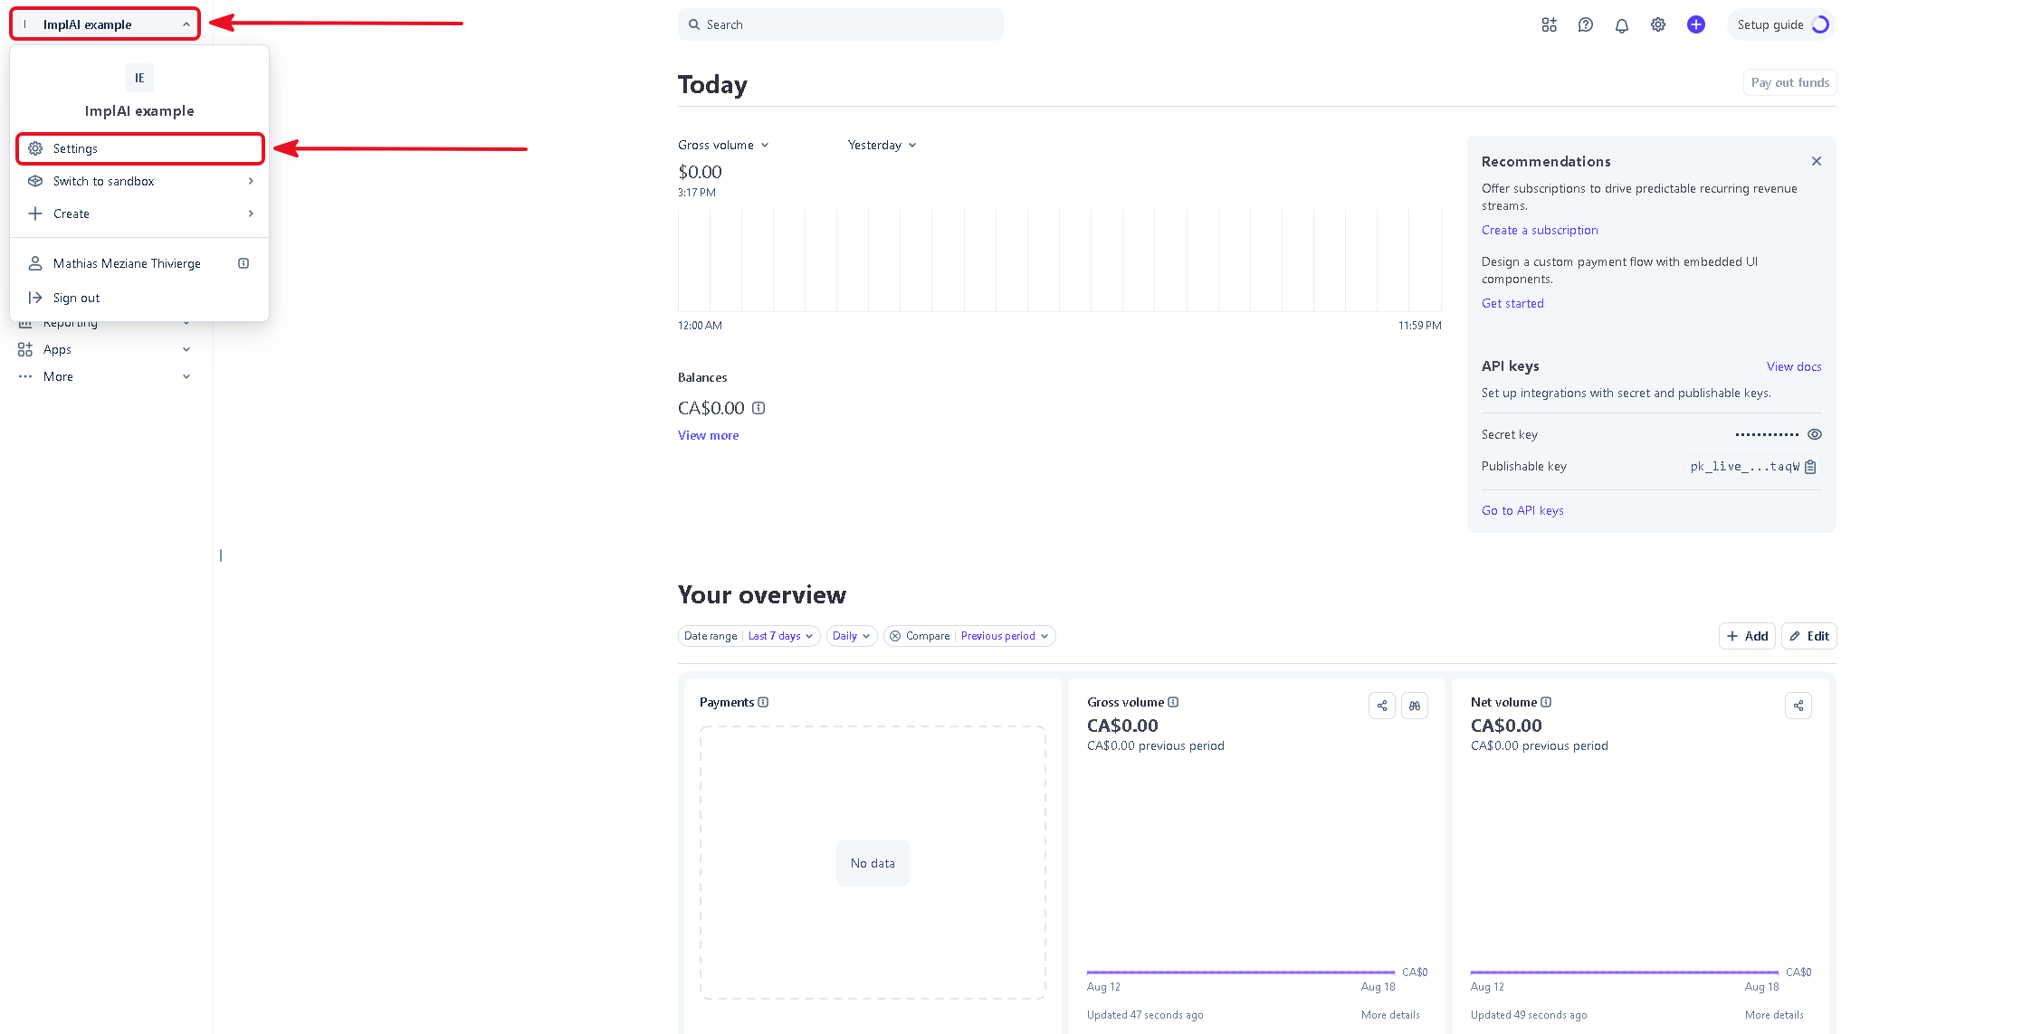This screenshot has width=2032, height=1034.
Task: Share the Net volume chart
Action: tap(1798, 706)
